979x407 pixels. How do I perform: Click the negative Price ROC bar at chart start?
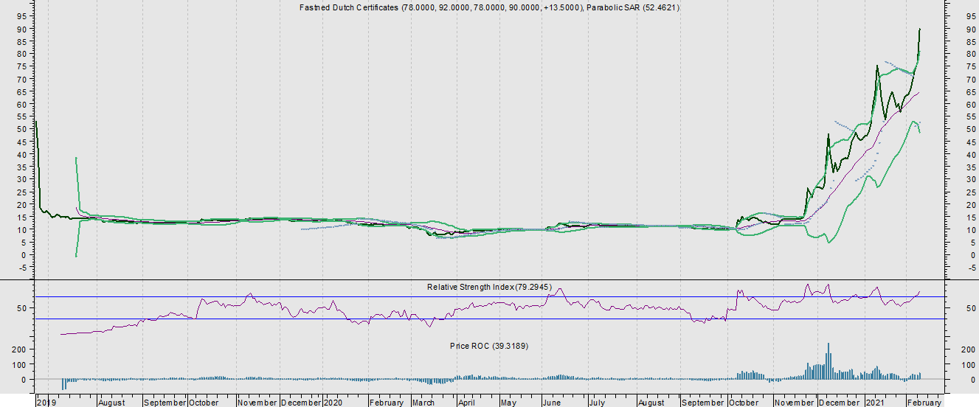point(63,384)
